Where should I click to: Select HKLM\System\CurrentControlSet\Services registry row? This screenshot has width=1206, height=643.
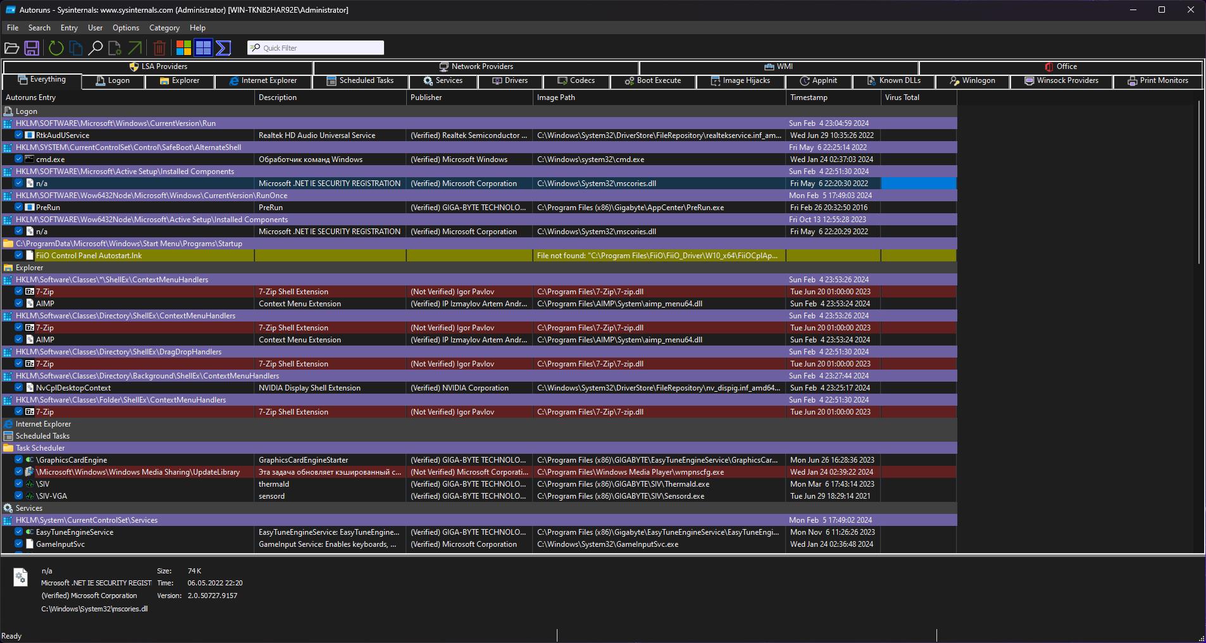pos(479,520)
